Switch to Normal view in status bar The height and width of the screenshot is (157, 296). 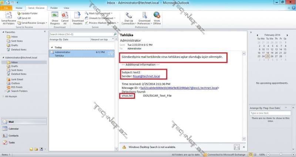click(x=250, y=154)
